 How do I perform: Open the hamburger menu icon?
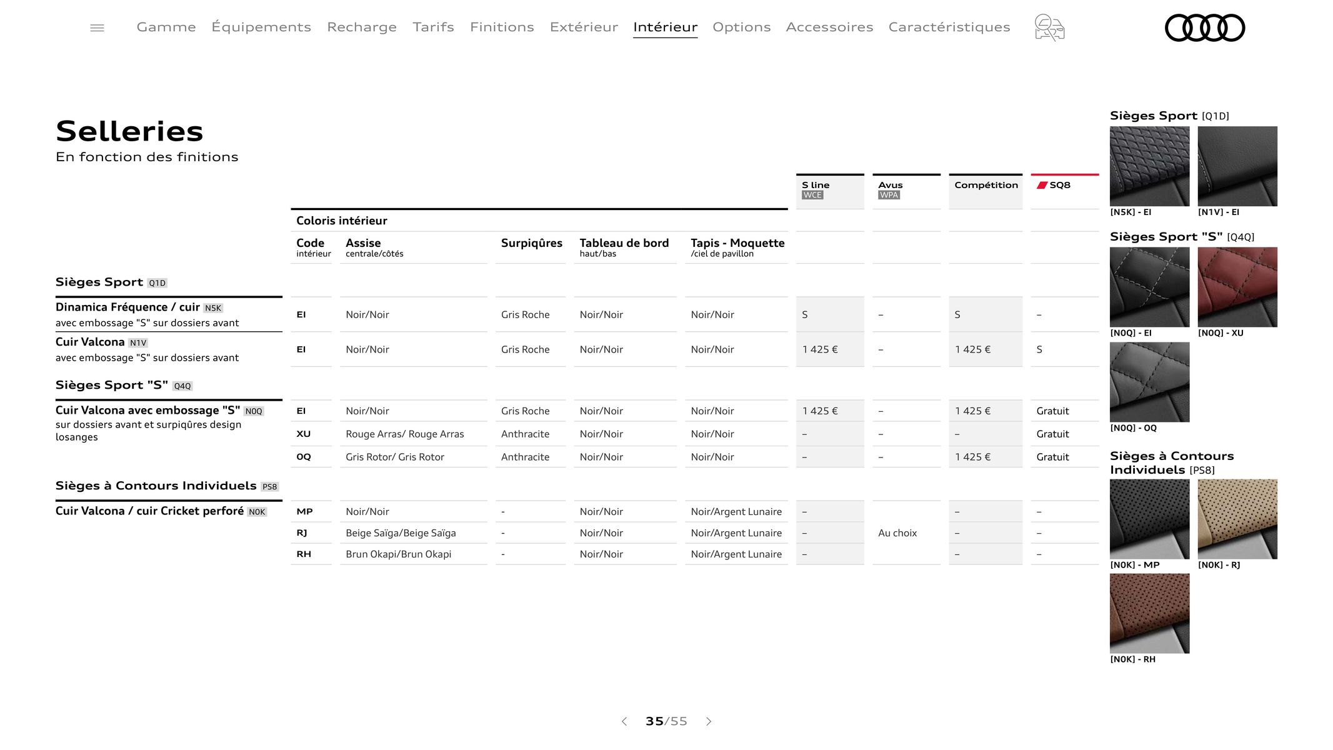pos(97,27)
